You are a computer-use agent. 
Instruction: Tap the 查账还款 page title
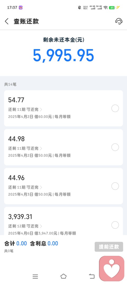point(26,21)
